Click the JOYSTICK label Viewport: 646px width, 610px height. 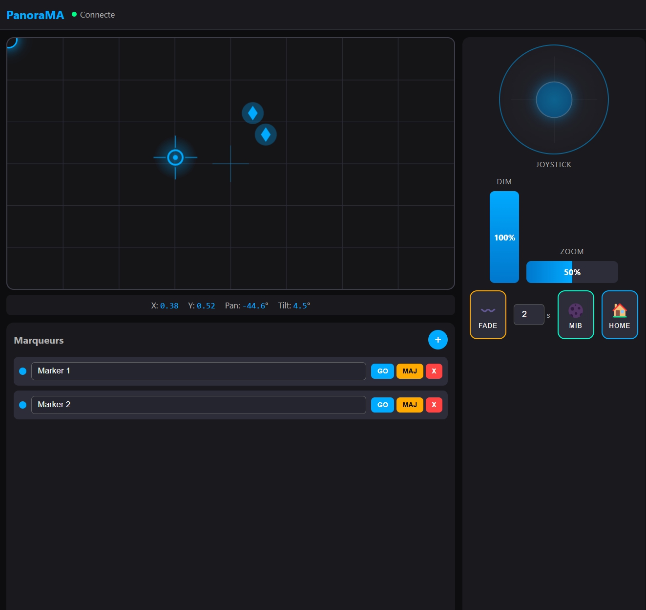point(554,165)
